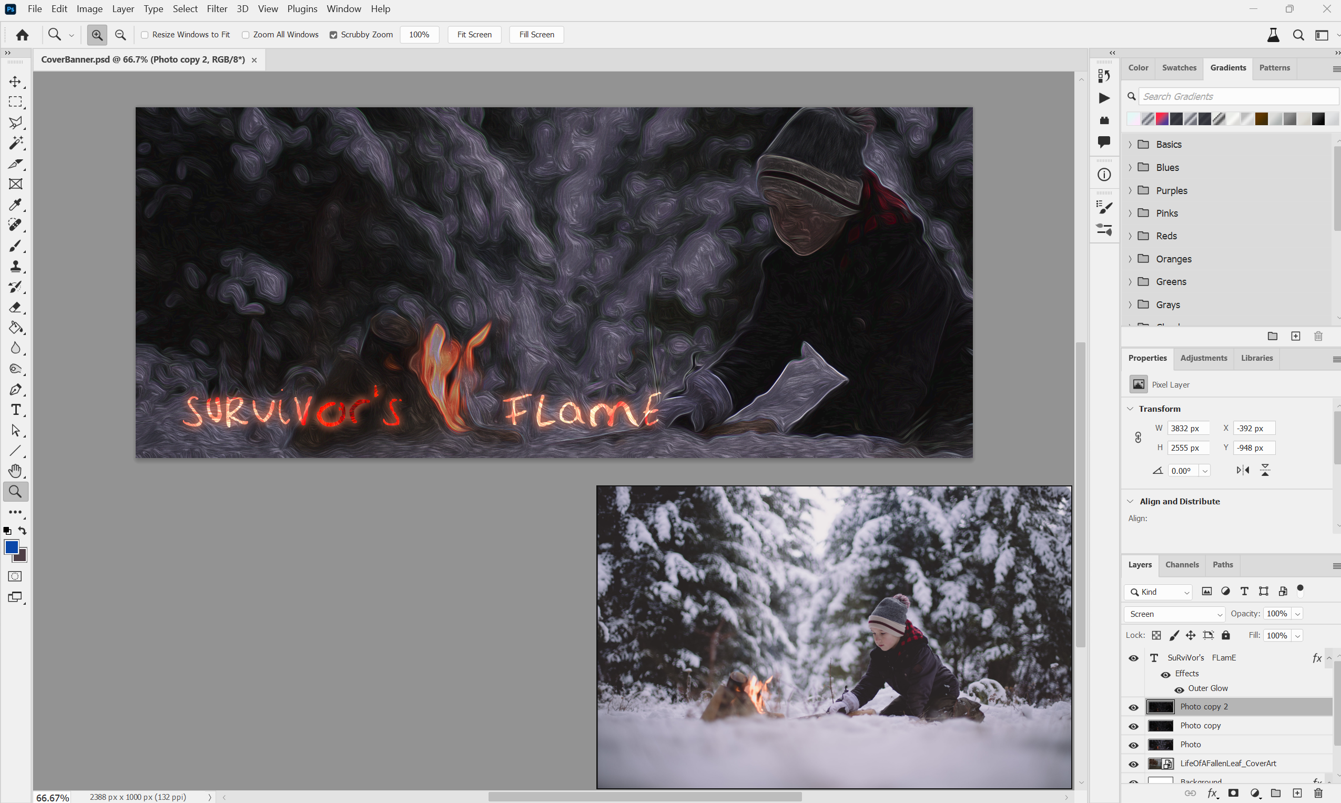Screen dimensions: 1341x803
Task: Flip layer horizontally in Transform section
Action: coord(1243,470)
